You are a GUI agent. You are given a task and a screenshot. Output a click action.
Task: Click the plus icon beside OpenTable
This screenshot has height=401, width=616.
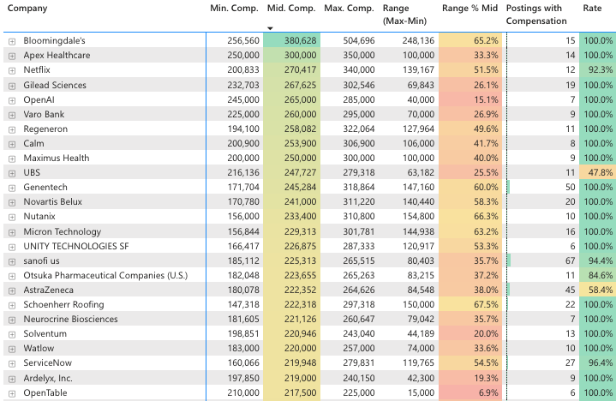pos(12,393)
